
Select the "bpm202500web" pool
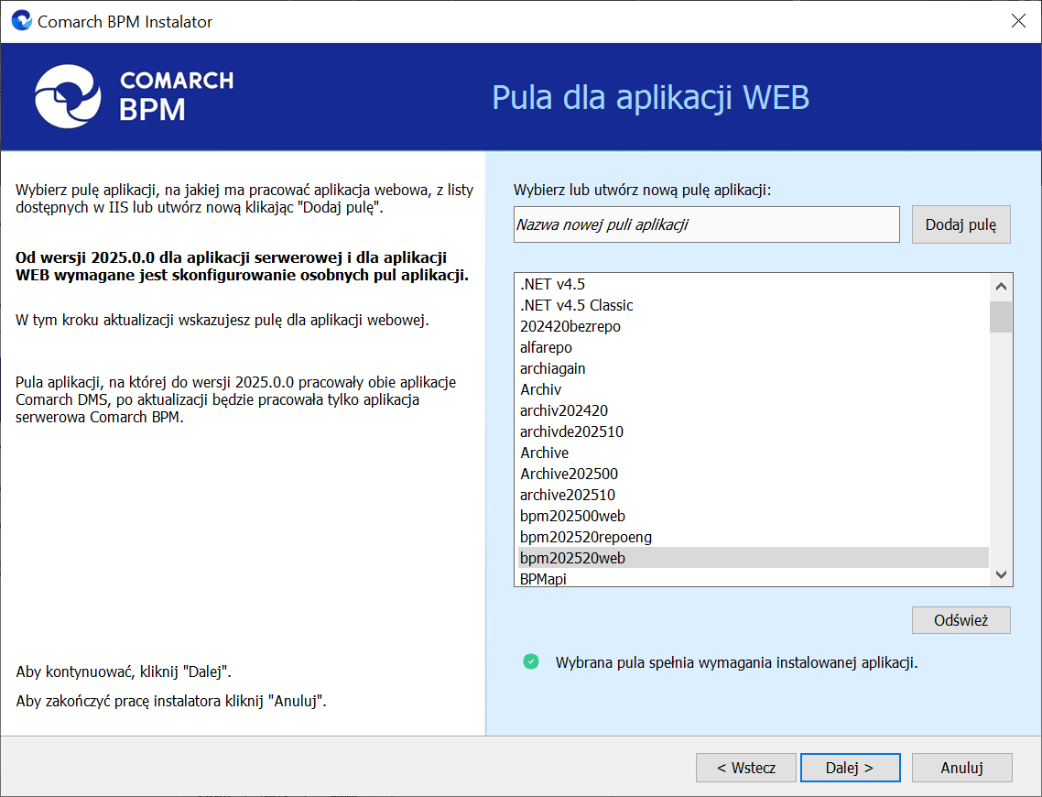click(753, 516)
